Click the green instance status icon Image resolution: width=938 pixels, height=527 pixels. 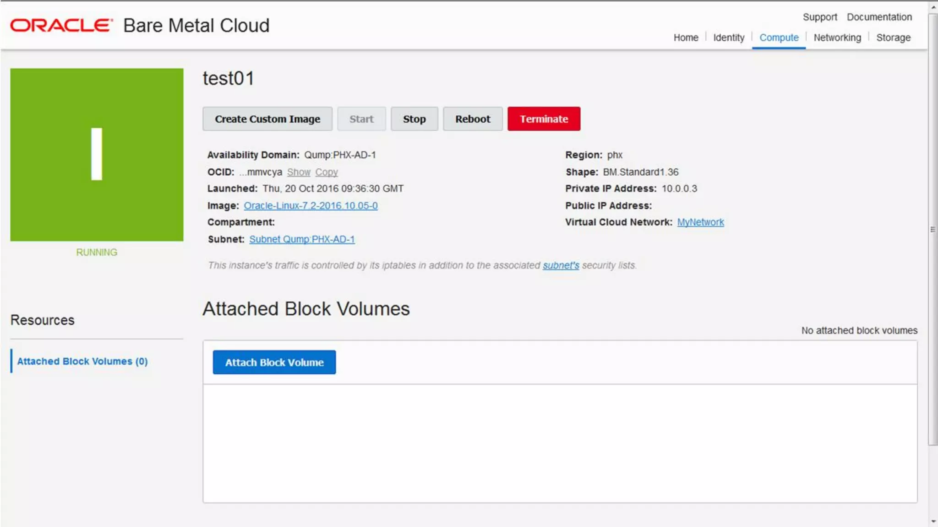[x=97, y=155]
